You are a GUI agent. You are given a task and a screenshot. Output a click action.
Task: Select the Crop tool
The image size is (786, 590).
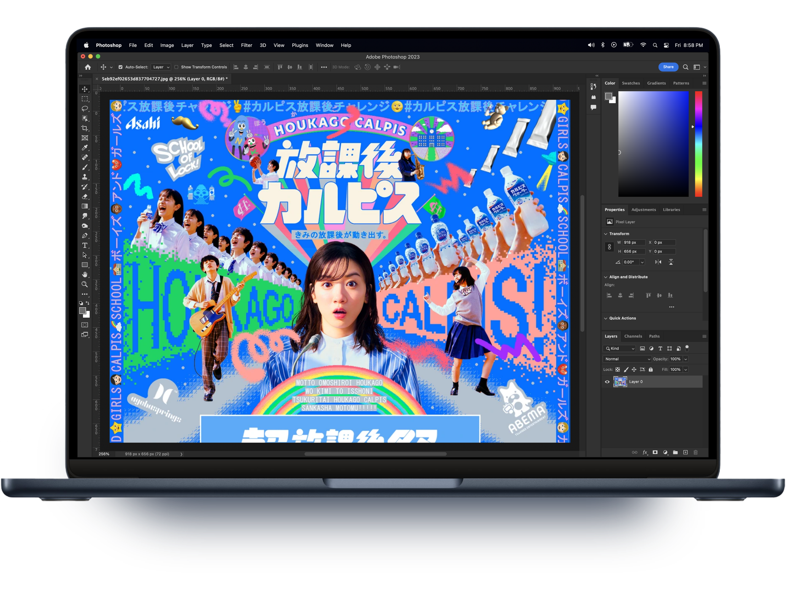(85, 128)
